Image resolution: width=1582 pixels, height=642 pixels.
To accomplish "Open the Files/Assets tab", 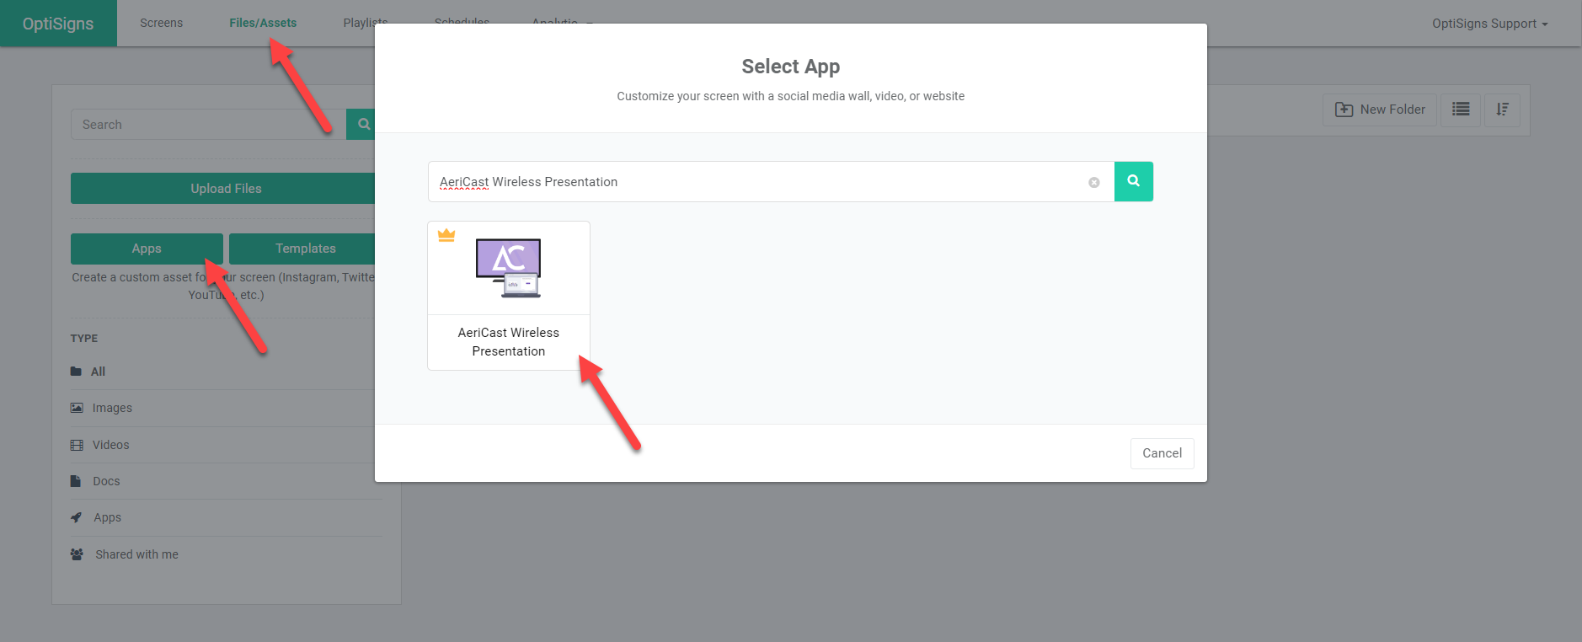I will click(x=263, y=23).
